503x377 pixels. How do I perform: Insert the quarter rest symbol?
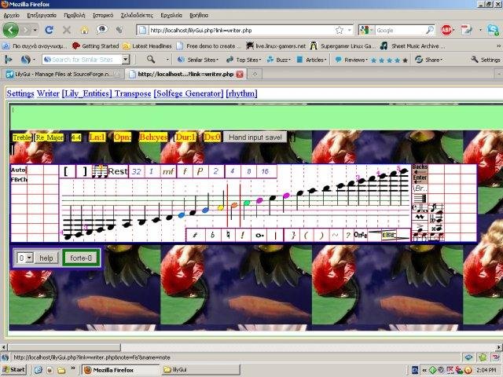[x=292, y=236]
